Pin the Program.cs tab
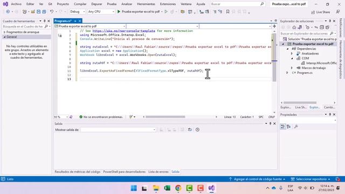 75,21
